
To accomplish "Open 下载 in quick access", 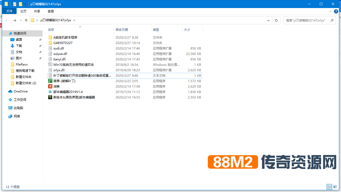I will 19,46.
